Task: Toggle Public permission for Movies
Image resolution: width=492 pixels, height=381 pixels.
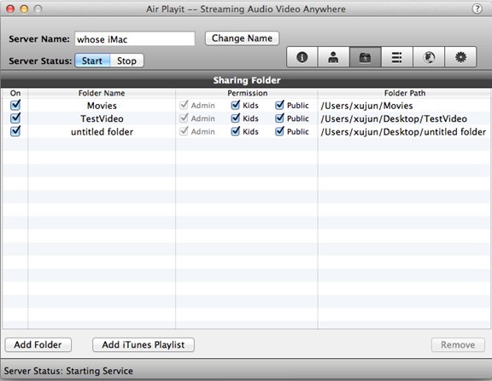Action: (279, 105)
